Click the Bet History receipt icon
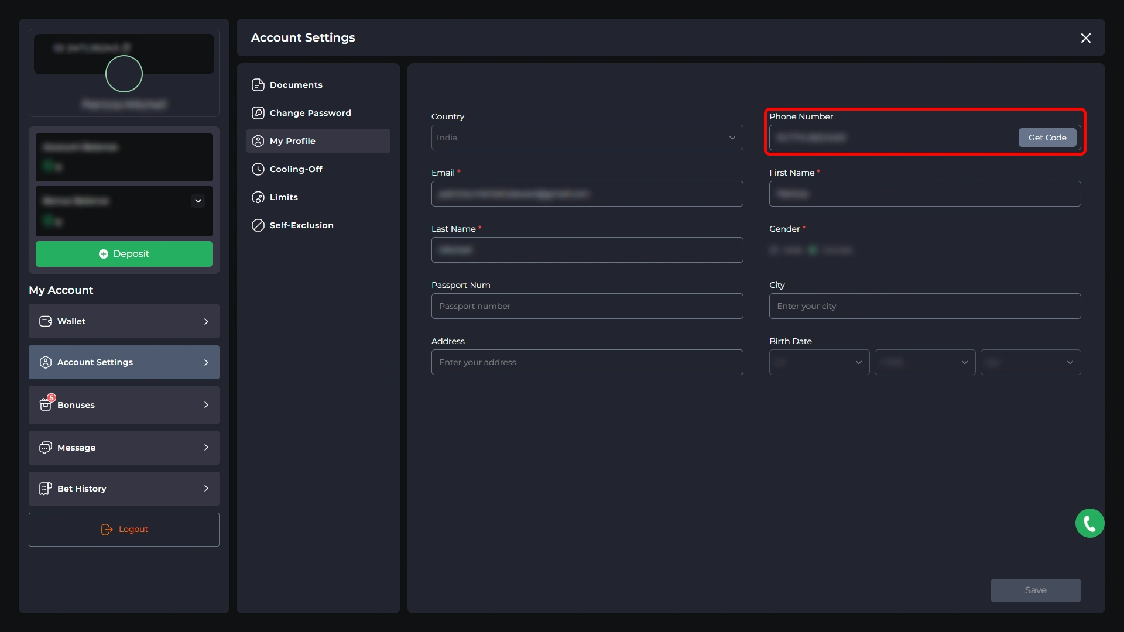 pyautogui.click(x=46, y=489)
